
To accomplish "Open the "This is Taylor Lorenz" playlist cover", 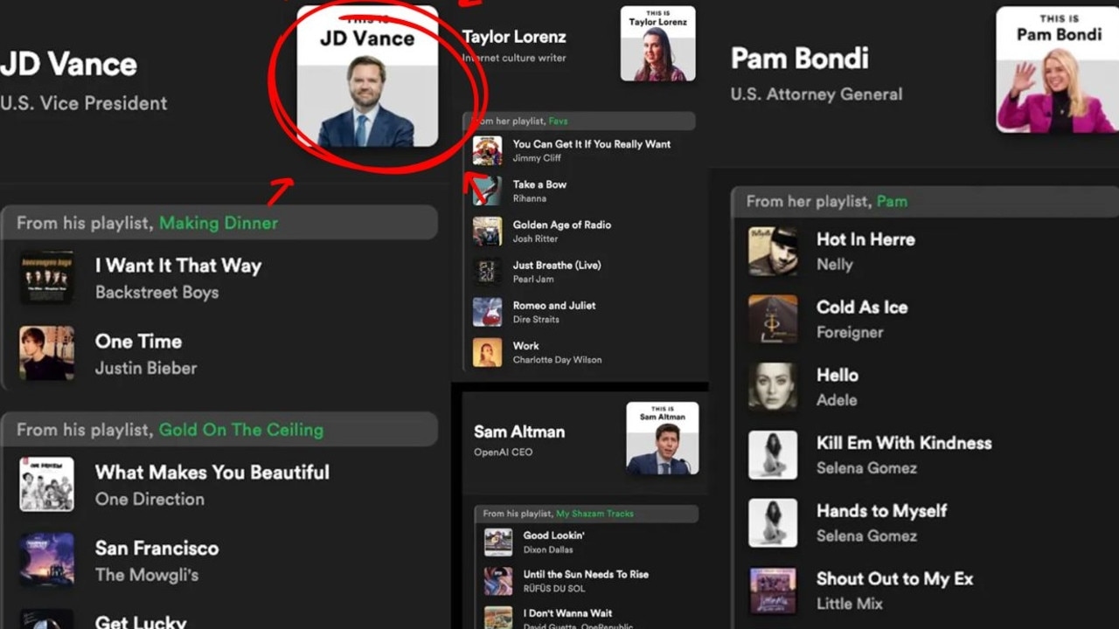I will tap(658, 44).
